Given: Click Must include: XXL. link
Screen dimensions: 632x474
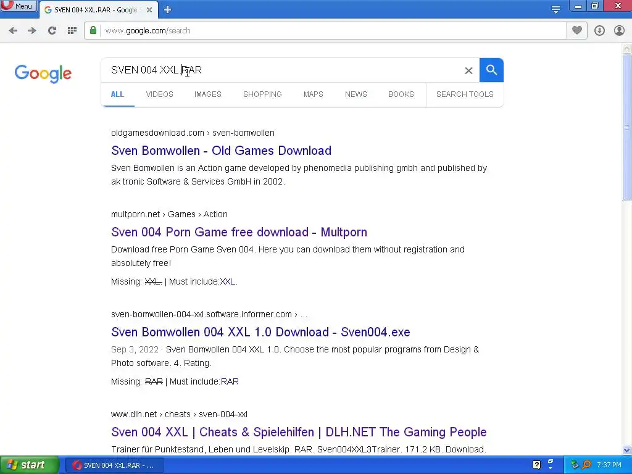Looking at the screenshot, I should click(228, 281).
